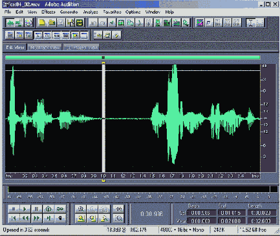
Task: Click the View Begin time field
Action: pyautogui.click(x=201, y=221)
